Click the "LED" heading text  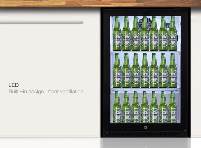pos(13,85)
